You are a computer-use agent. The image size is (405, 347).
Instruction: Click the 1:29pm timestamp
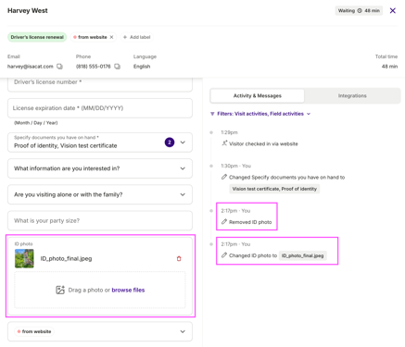coord(229,132)
